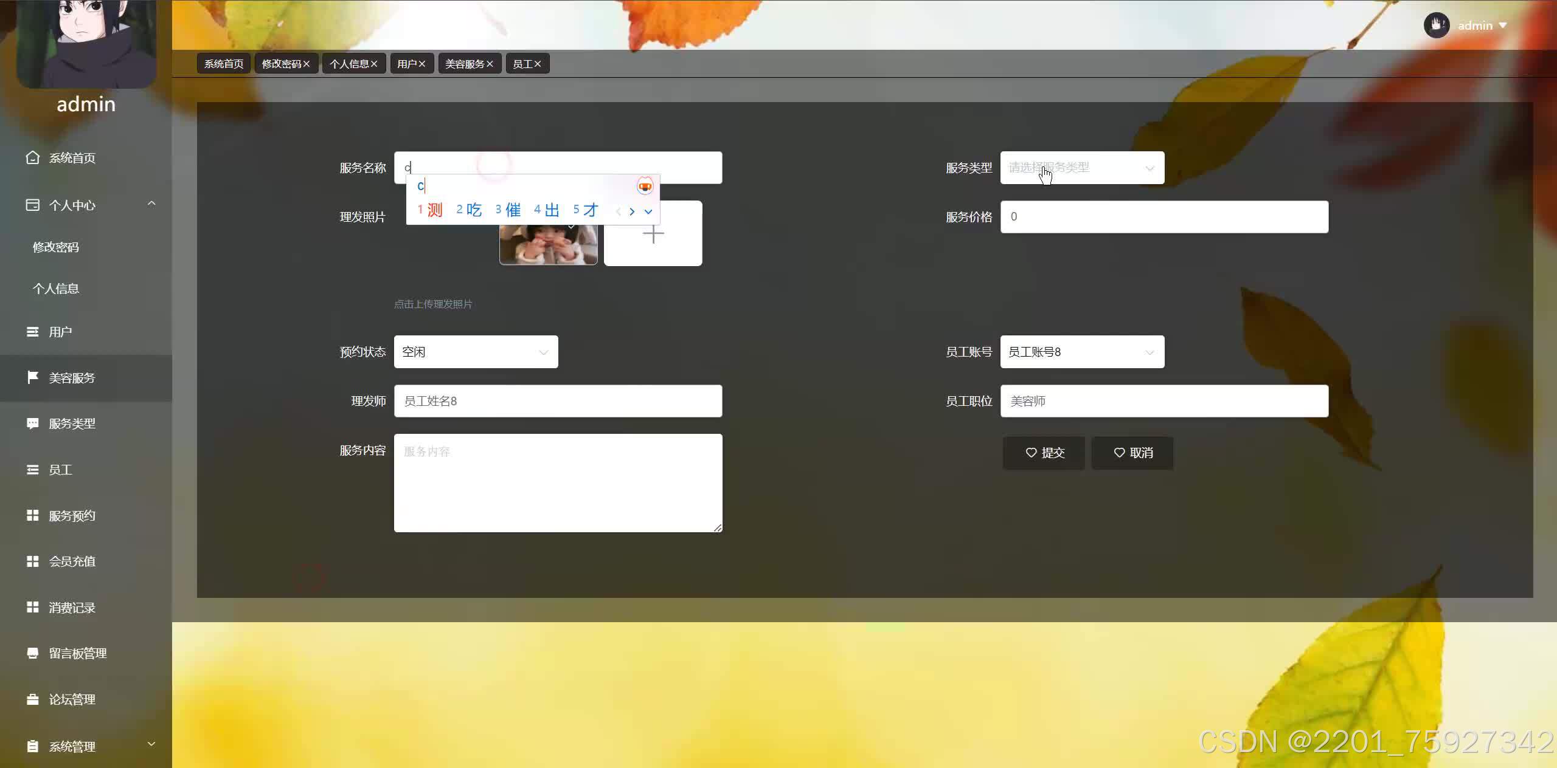This screenshot has width=1557, height=768.
Task: Close the 美容服务 tab
Action: click(x=490, y=64)
